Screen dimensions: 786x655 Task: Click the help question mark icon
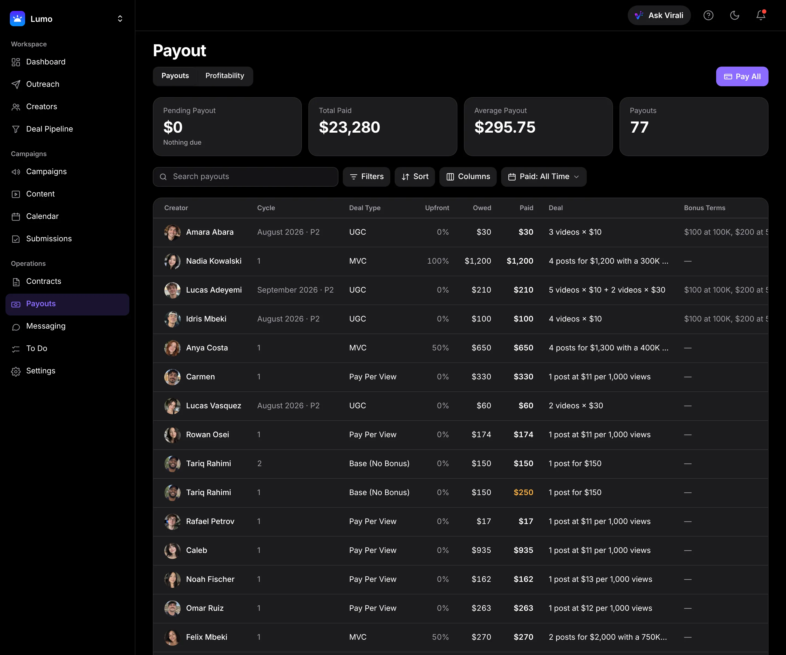pyautogui.click(x=708, y=15)
